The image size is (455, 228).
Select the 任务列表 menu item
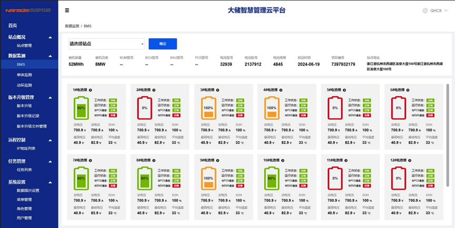pyautogui.click(x=24, y=170)
